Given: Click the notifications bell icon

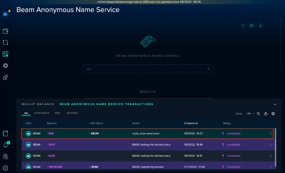Looking at the screenshot, I should click(5, 145).
